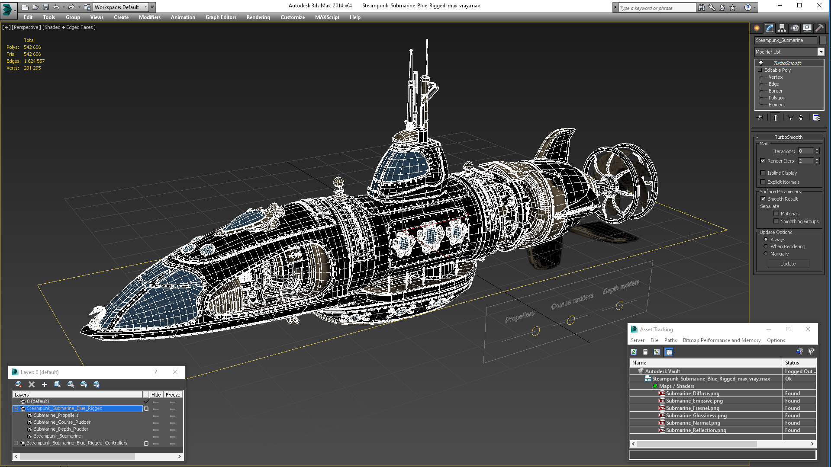Open the Modify command panel tab
Image resolution: width=831 pixels, height=467 pixels.
(x=769, y=28)
